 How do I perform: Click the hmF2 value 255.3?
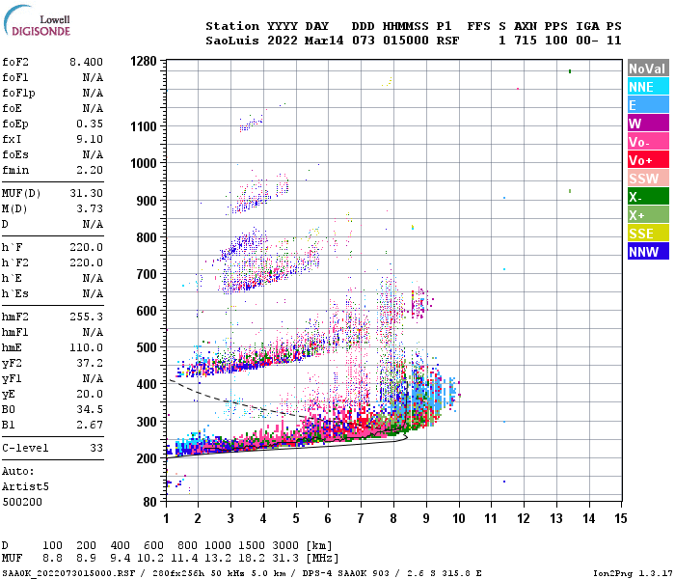(x=87, y=317)
